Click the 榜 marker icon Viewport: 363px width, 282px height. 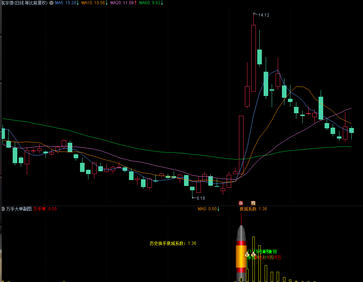point(253,203)
